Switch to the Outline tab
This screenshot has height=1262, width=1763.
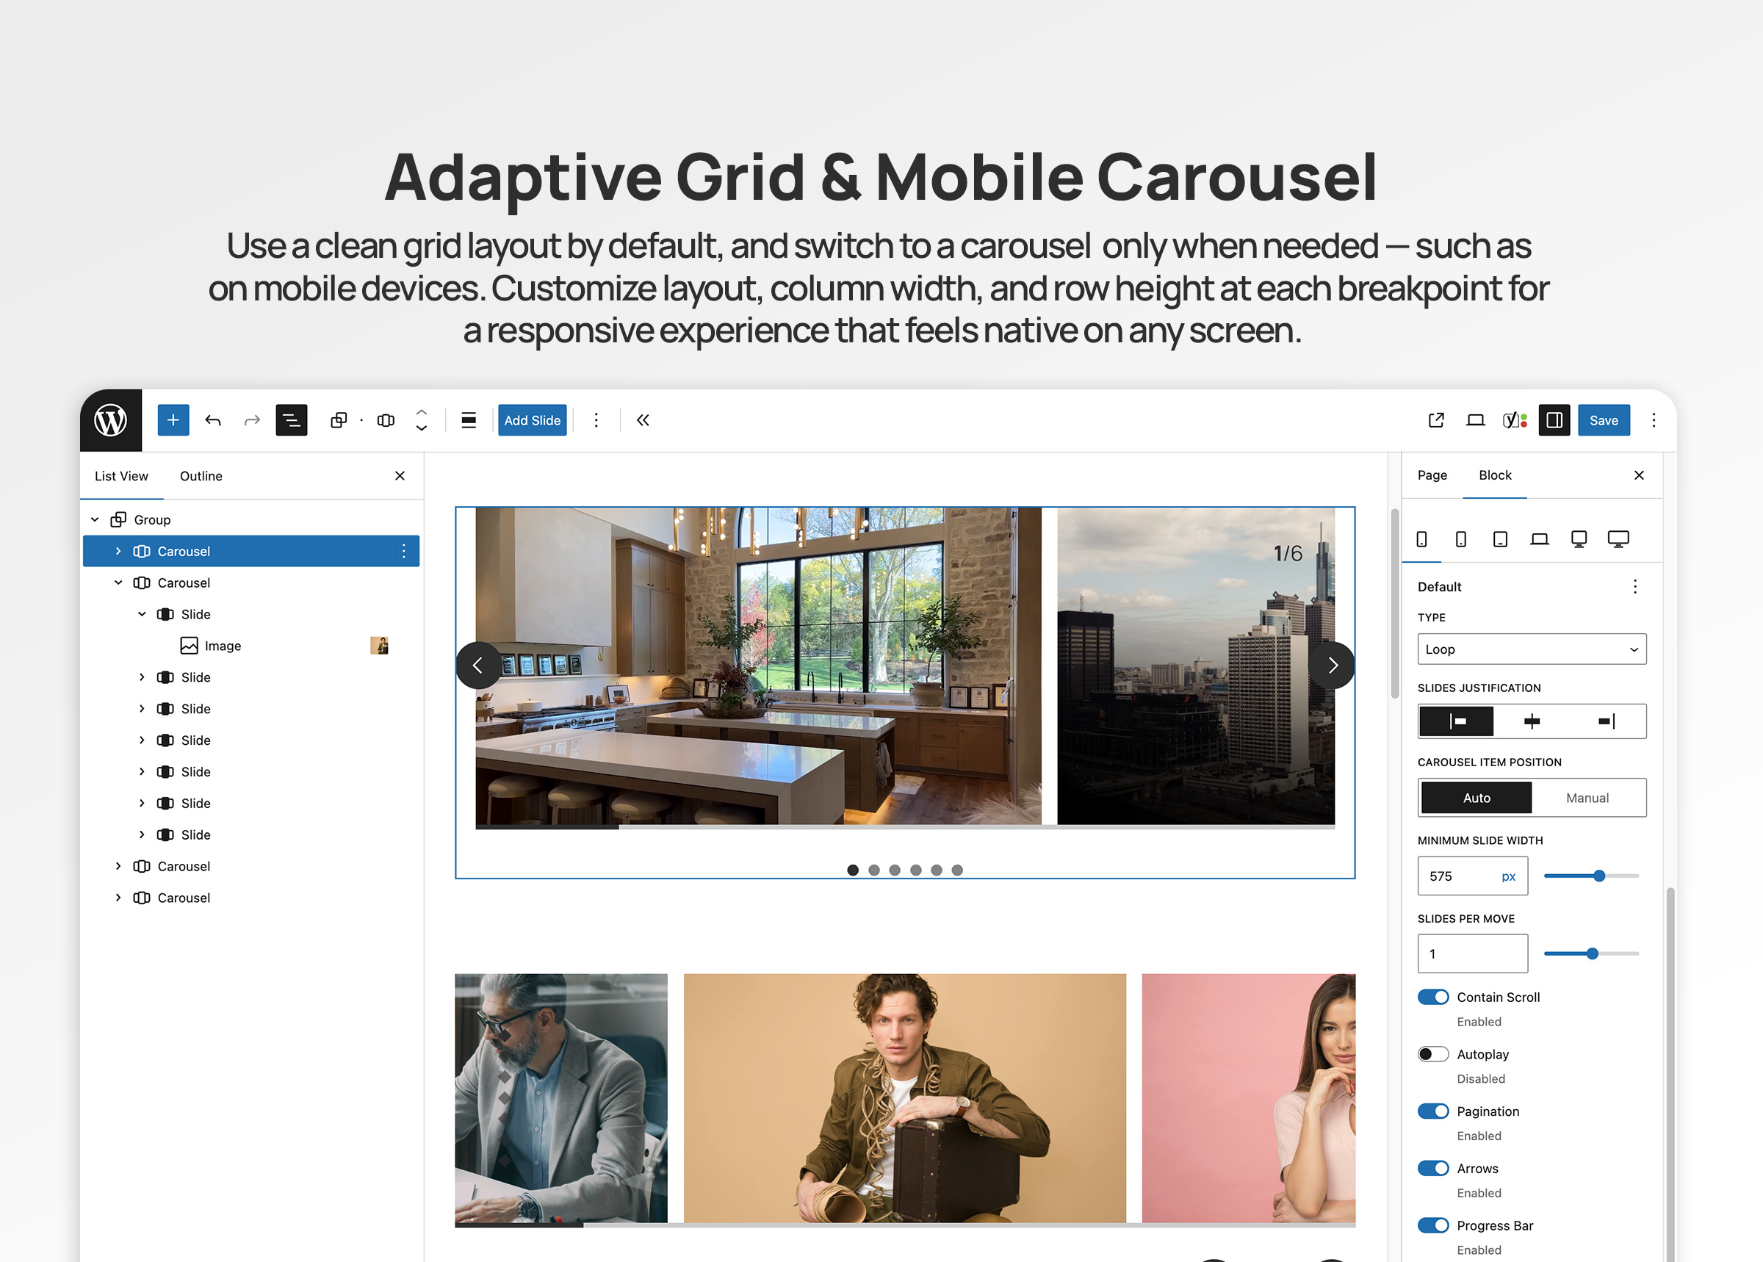click(201, 475)
